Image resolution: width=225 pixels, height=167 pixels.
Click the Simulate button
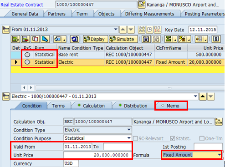pyautogui.click(x=123, y=39)
